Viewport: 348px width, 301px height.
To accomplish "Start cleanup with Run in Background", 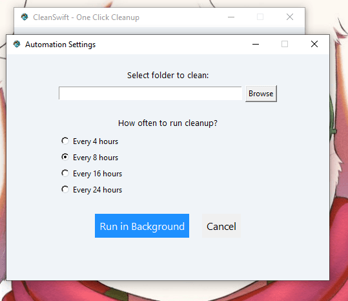I will click(x=142, y=226).
